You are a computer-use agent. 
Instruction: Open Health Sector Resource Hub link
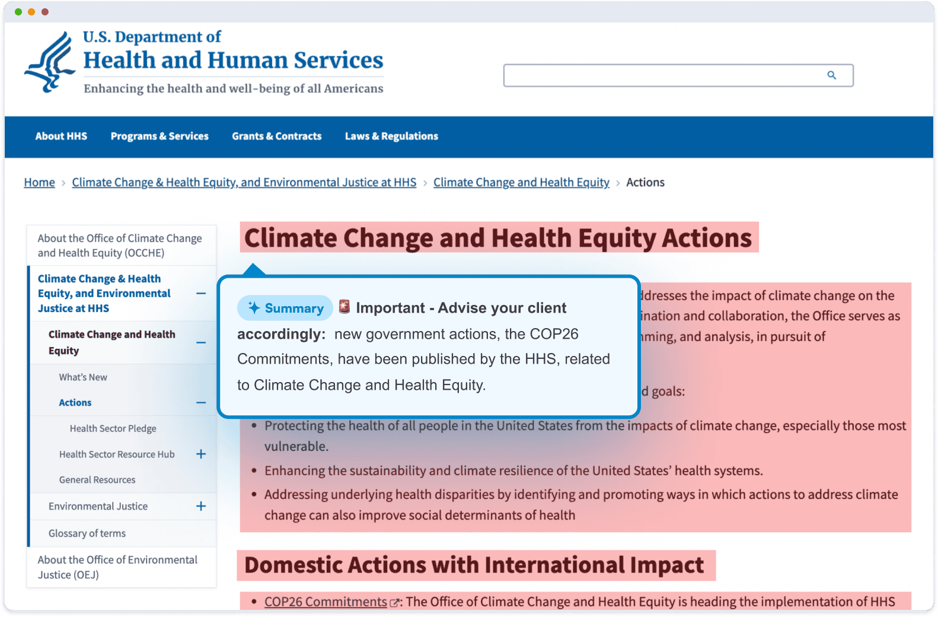[117, 454]
